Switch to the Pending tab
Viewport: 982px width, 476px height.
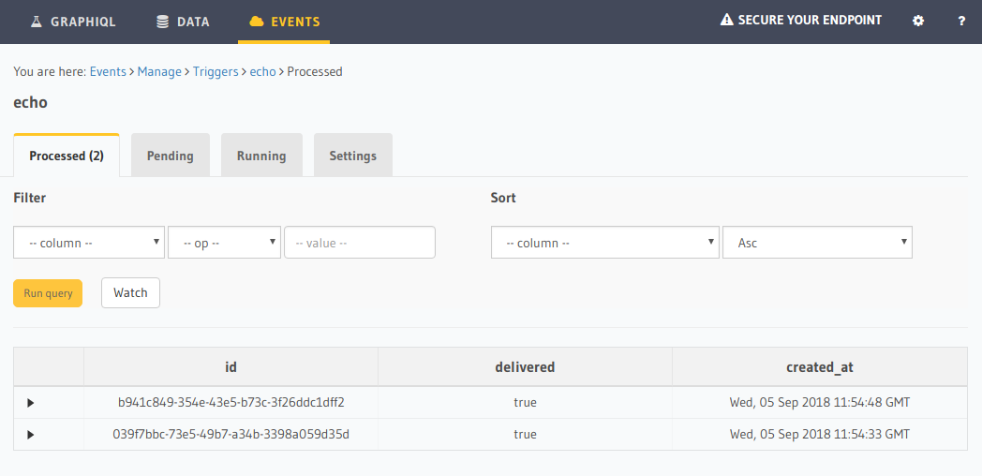[170, 156]
